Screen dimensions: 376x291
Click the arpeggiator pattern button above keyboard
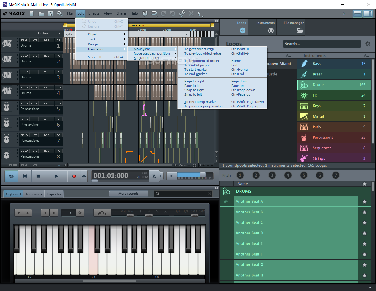pos(102,213)
